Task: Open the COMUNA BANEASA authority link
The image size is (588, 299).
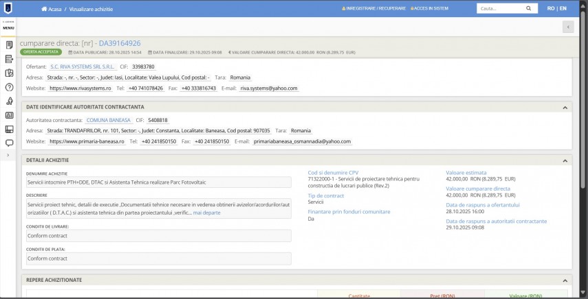Action: click(108, 120)
